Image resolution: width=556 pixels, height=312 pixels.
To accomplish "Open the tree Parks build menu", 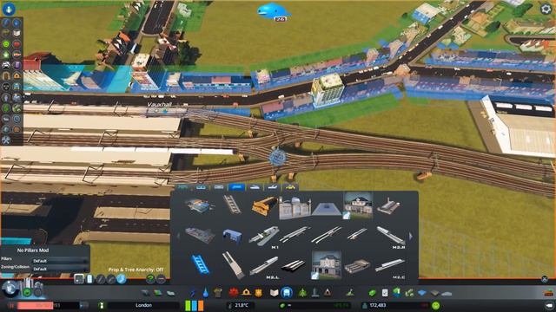I will tap(302, 293).
